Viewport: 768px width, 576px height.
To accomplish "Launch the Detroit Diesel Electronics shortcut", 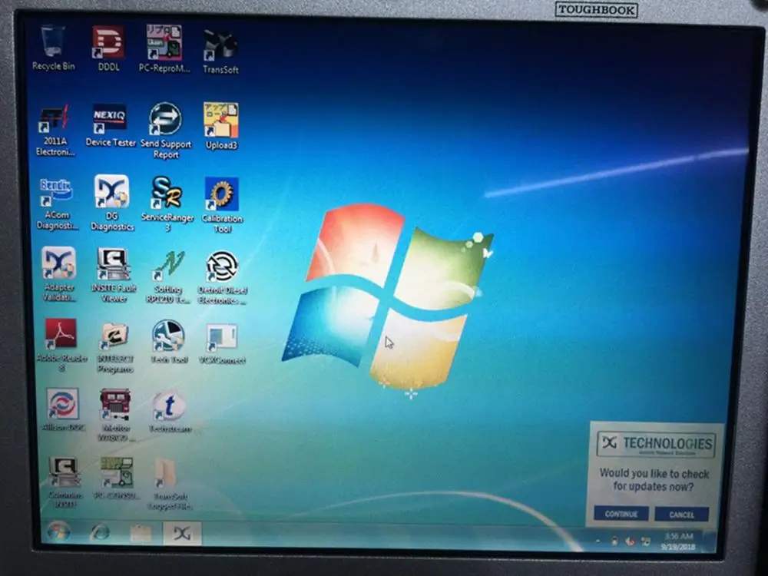I will [x=223, y=277].
